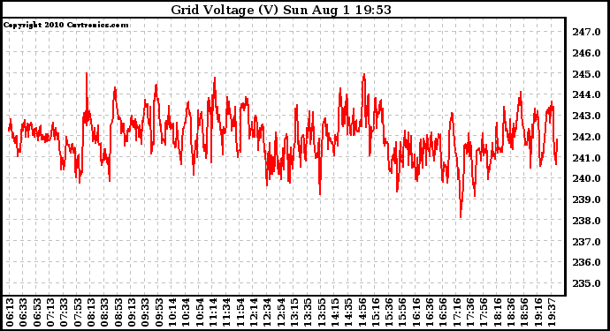Click the chart title Grid Voltage (V)
This screenshot has width=610, height=331.
coord(225,10)
